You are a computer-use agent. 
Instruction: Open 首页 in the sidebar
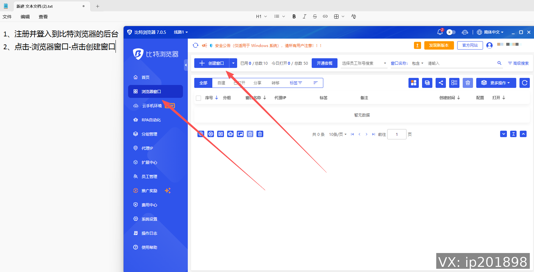click(156, 77)
